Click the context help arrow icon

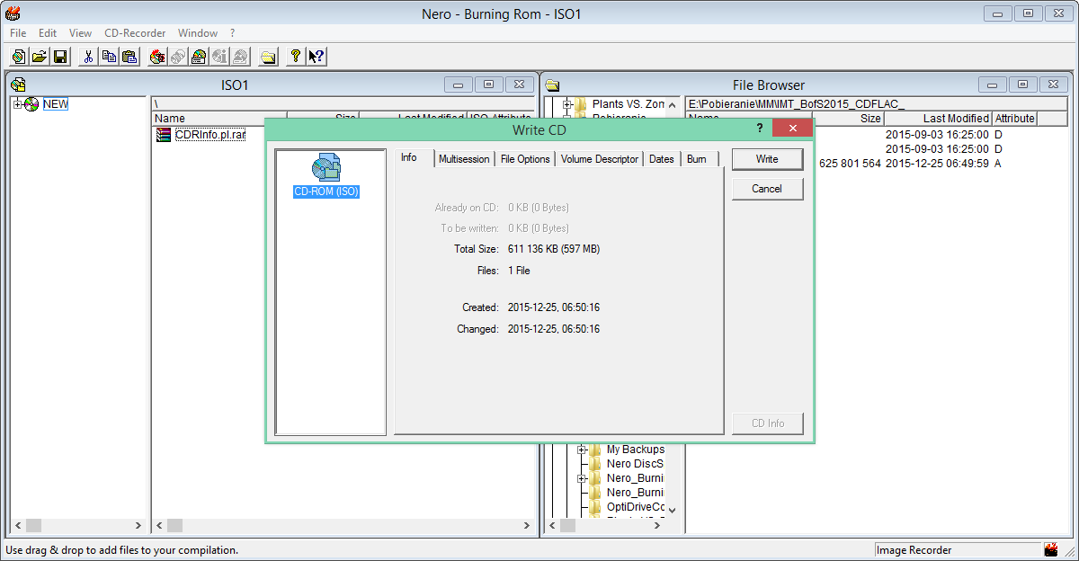(x=316, y=57)
